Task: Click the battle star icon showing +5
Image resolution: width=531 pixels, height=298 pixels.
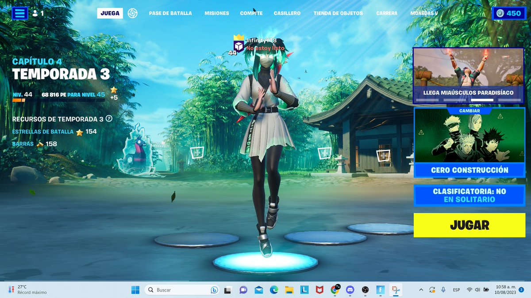Action: point(114,90)
